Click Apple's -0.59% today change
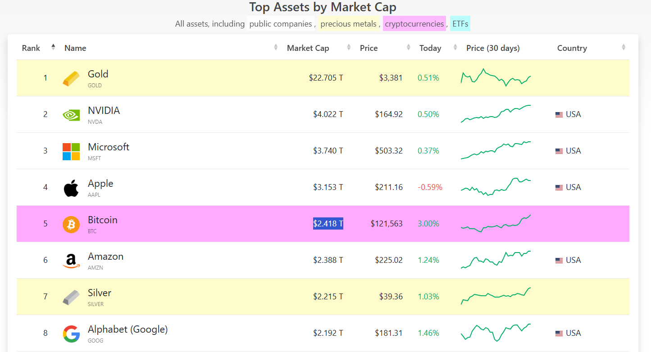Screen dimensions: 651x352 tap(430, 188)
